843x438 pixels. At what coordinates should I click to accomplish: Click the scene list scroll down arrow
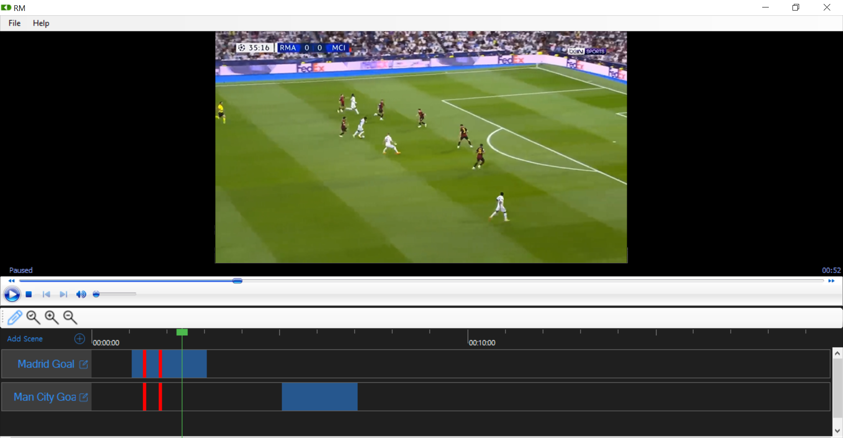[x=837, y=431]
